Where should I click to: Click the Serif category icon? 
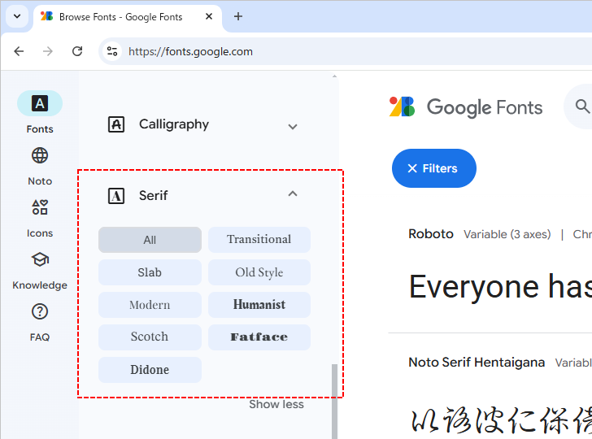click(116, 196)
